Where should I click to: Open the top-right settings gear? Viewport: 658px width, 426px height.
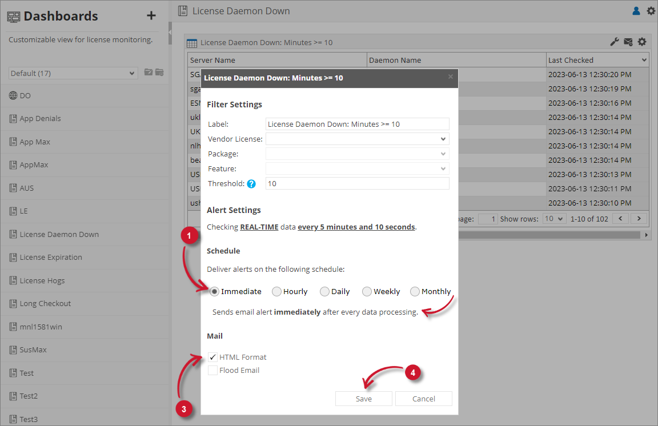(651, 11)
